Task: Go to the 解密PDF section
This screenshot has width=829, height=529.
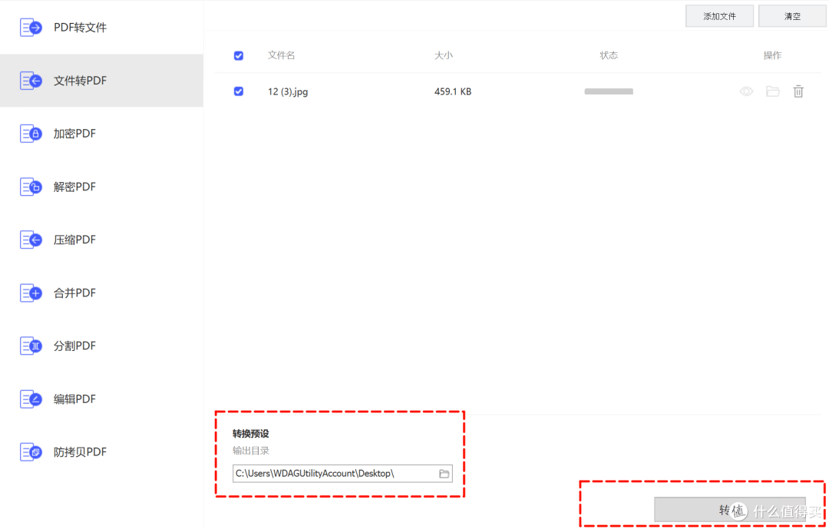Action: (x=74, y=187)
